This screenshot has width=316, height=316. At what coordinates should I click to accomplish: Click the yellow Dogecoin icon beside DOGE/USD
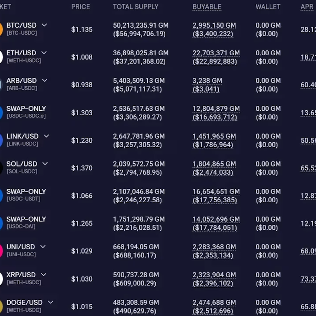point(1,306)
